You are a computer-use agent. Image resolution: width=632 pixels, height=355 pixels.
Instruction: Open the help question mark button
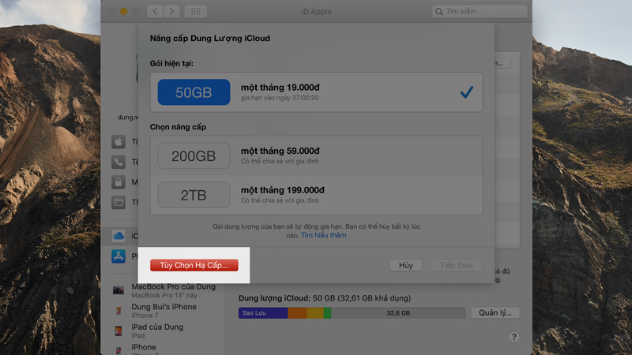513,337
